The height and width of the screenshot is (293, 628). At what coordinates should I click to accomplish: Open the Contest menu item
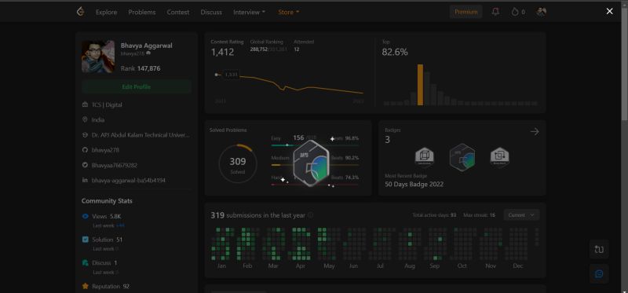[x=178, y=12]
